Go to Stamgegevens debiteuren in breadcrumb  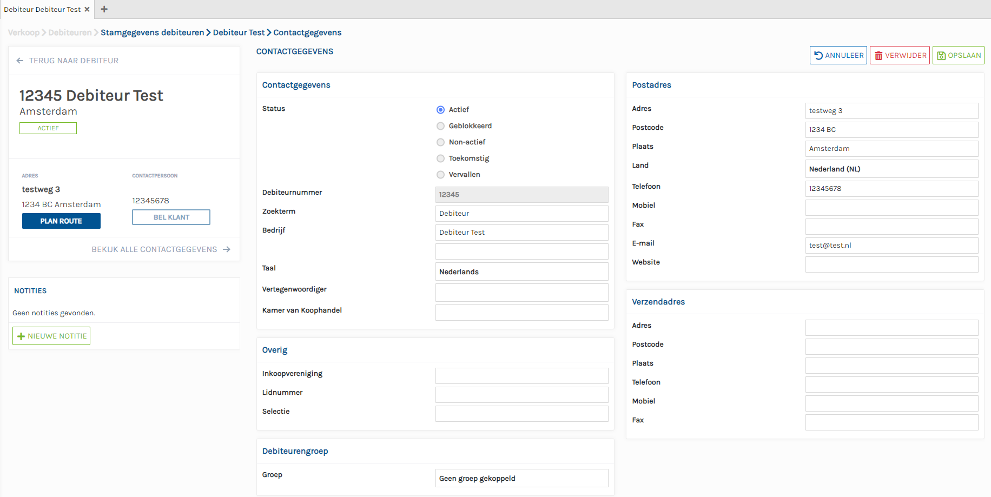[152, 32]
